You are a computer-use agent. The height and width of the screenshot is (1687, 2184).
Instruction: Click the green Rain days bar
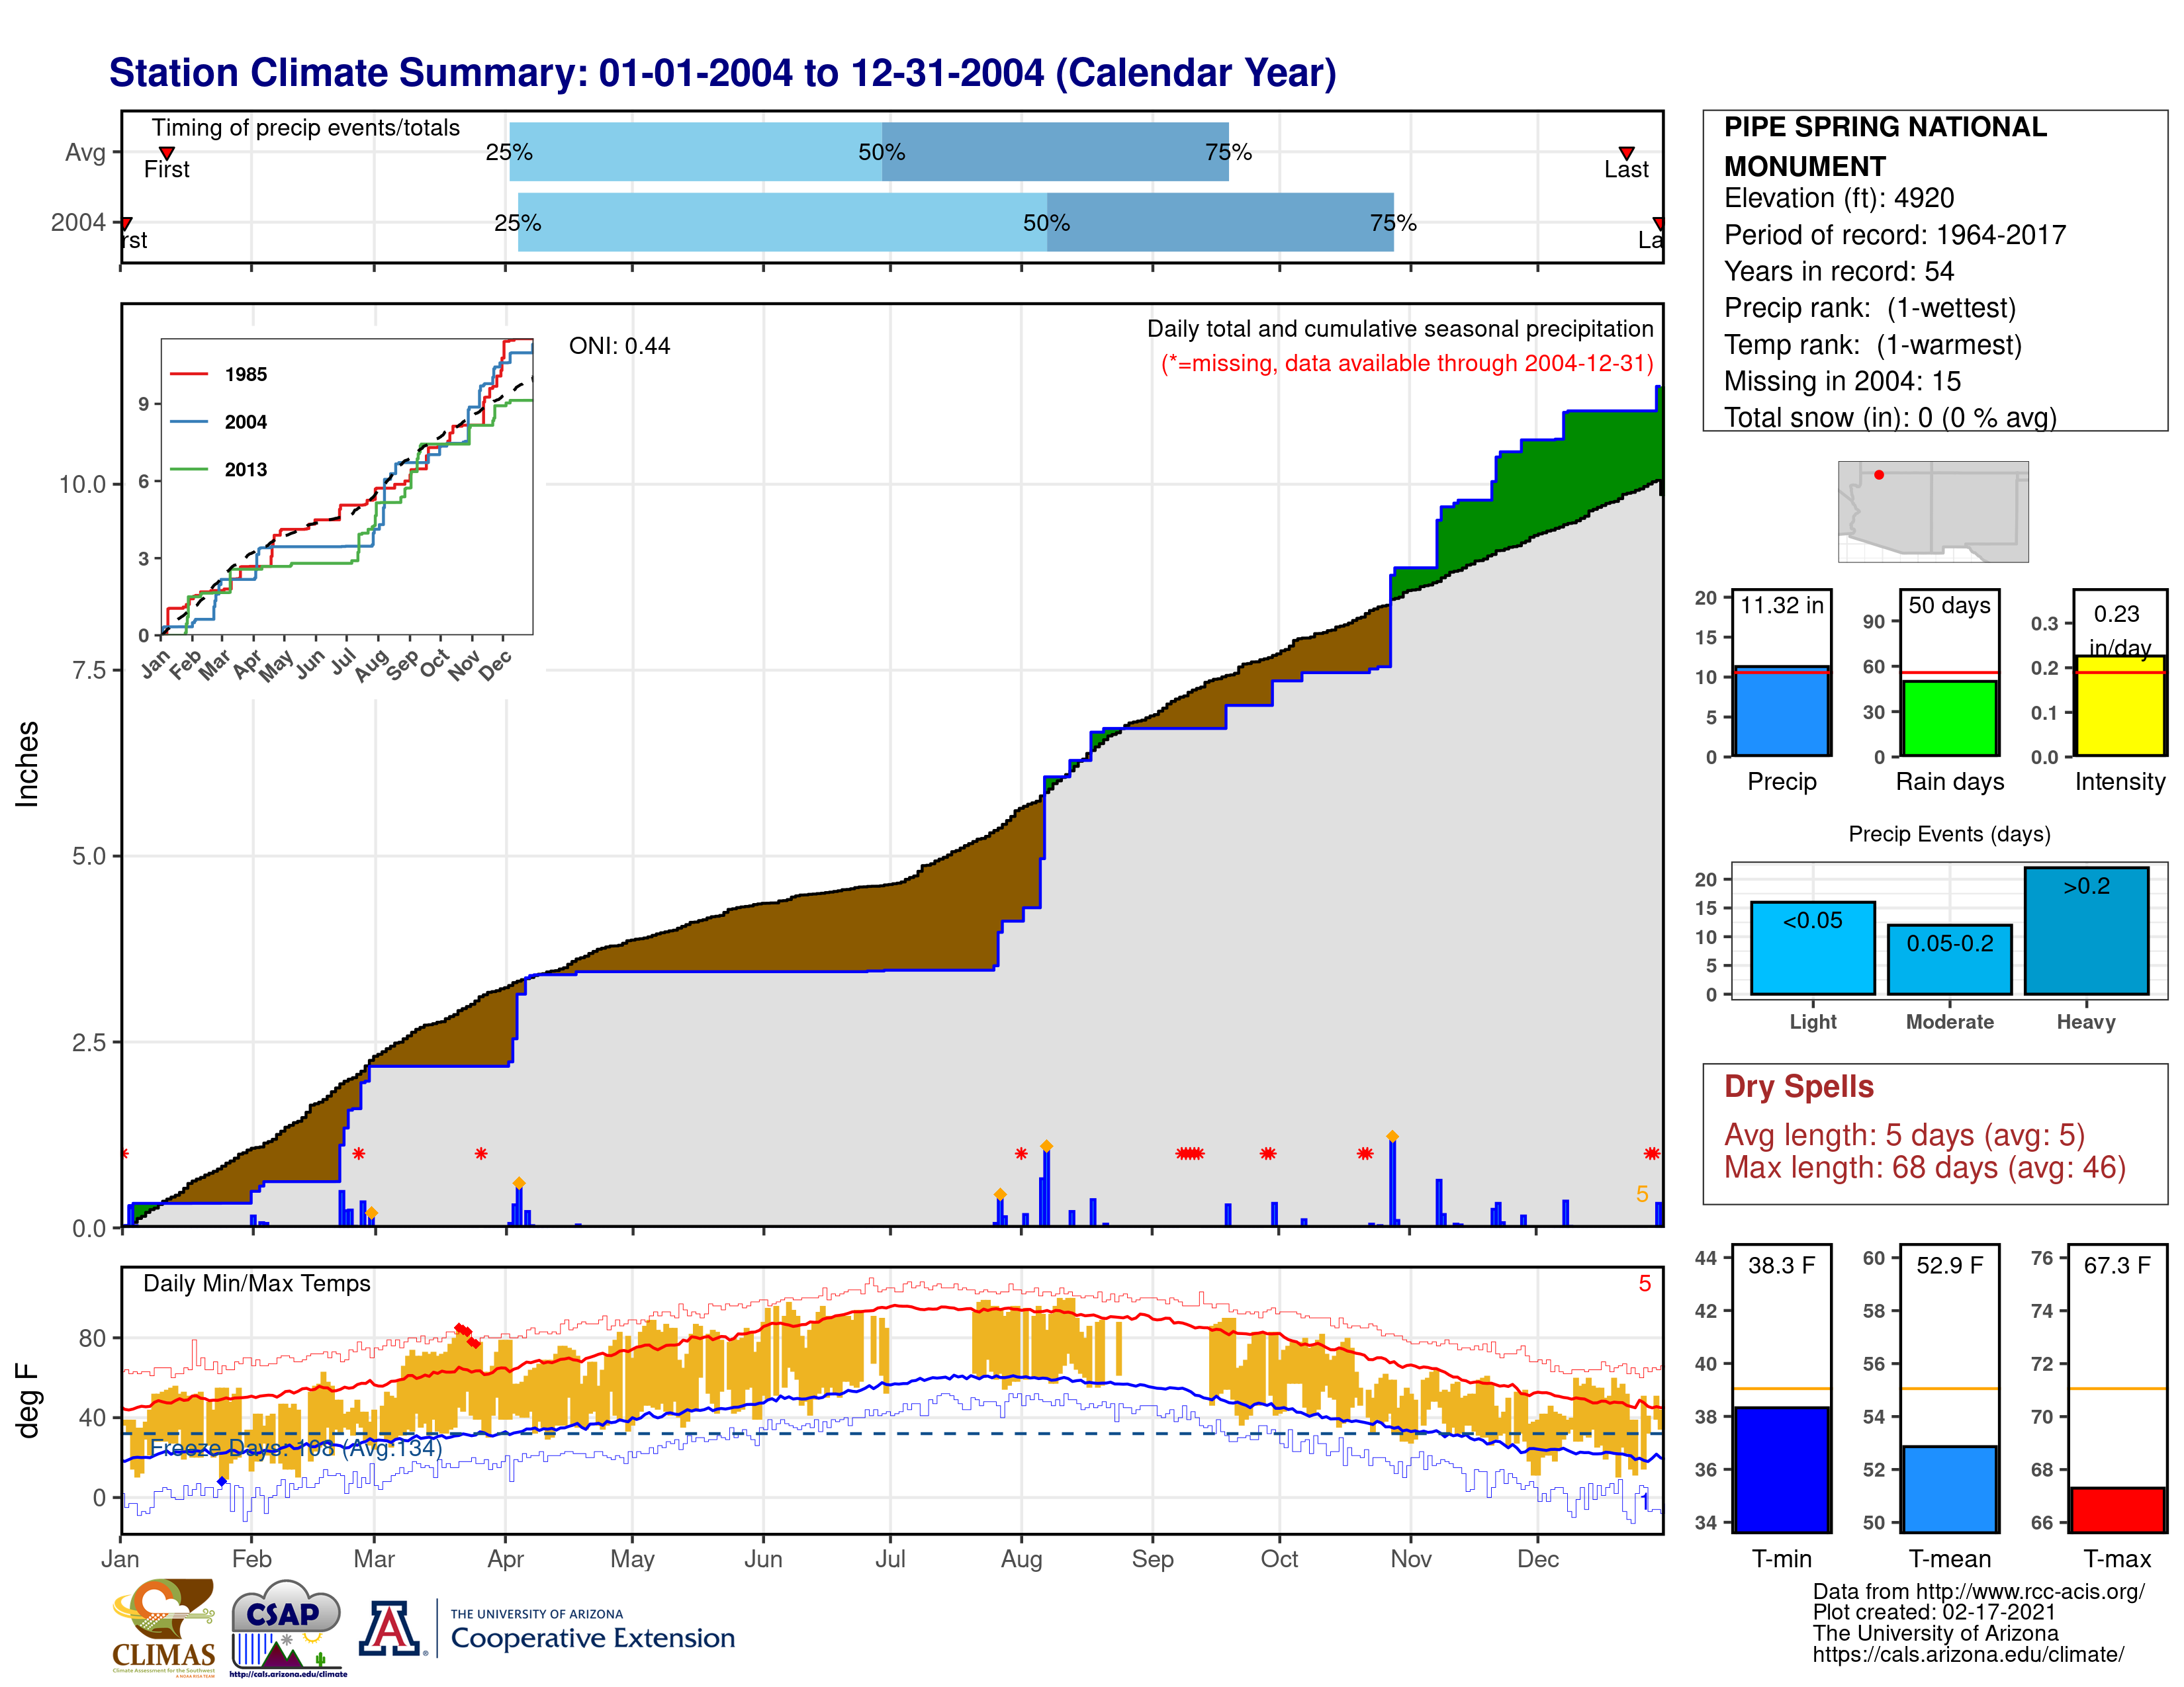click(x=1949, y=718)
